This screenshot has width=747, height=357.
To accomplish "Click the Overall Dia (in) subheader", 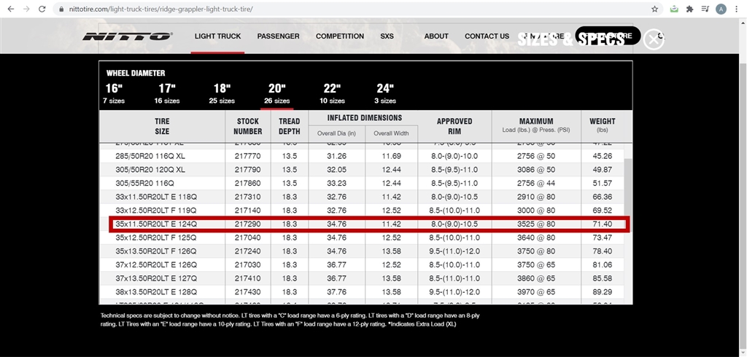I will pyautogui.click(x=336, y=133).
